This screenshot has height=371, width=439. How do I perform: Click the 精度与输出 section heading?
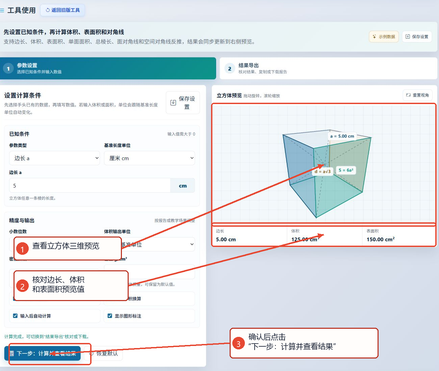tap(22, 220)
